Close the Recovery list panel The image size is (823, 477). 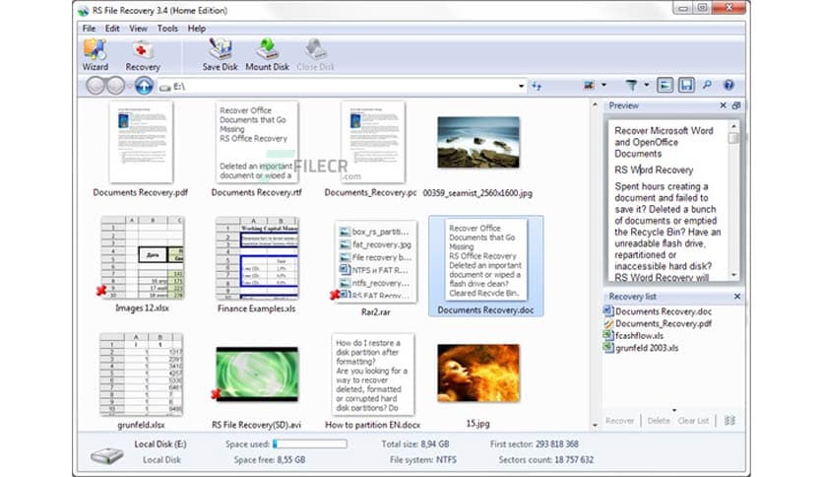(736, 297)
